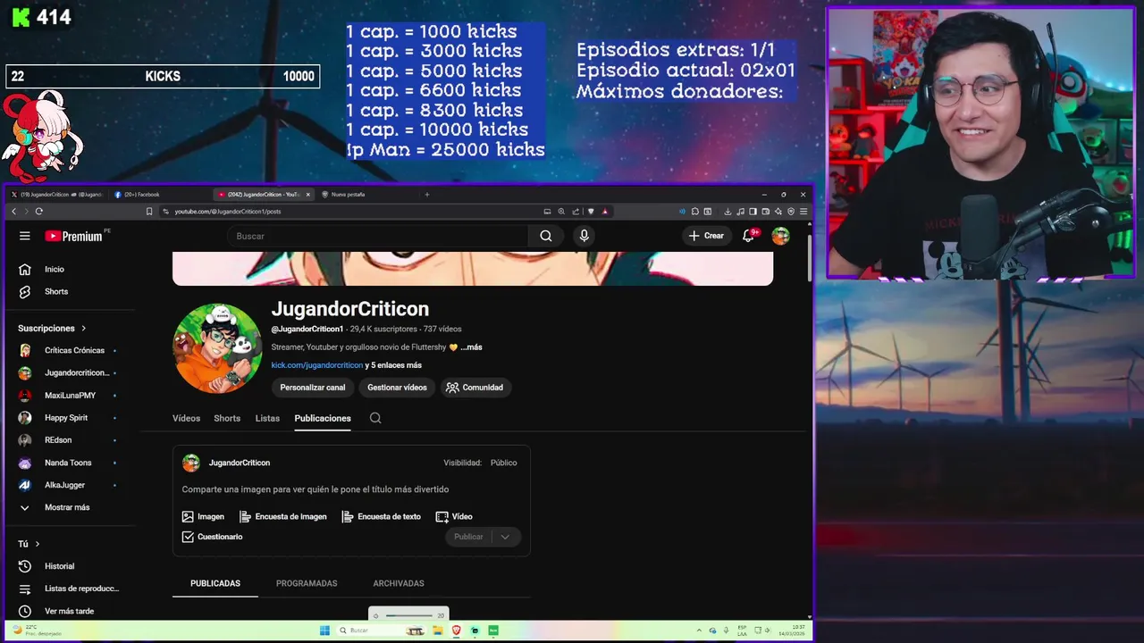Open MaxiLunaPMY subscription
The image size is (1144, 643).
(68, 395)
